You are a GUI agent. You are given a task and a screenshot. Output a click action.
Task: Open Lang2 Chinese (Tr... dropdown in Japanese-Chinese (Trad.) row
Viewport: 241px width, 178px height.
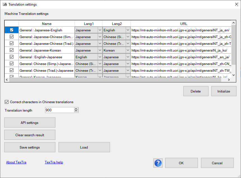coord(128,43)
